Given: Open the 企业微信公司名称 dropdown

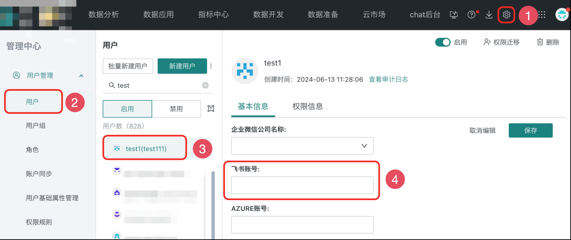Looking at the screenshot, I should click(x=302, y=146).
